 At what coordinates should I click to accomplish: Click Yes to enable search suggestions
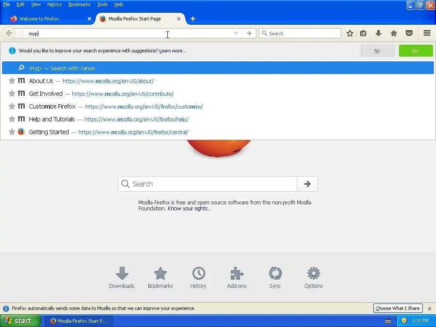[x=416, y=51]
